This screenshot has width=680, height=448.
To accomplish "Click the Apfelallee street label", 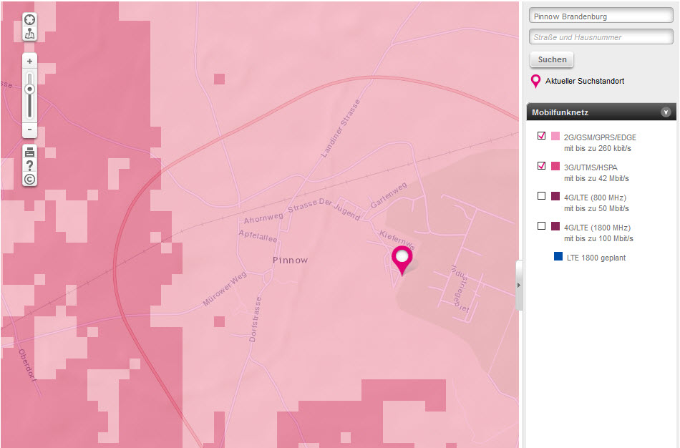I will 258,235.
